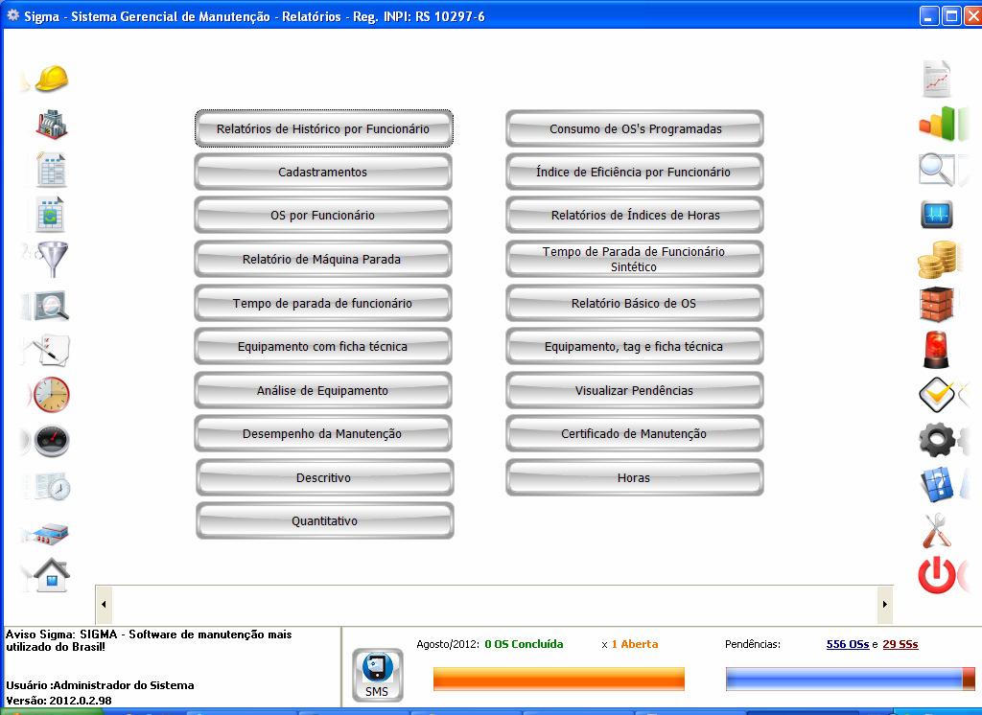Click the spreadsheet table icon in left sidebar
982x715 pixels.
pos(51,170)
